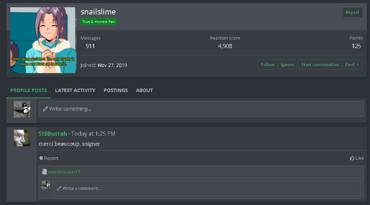
Task: Click snailslime's large profile avatar
Action: tap(43, 40)
